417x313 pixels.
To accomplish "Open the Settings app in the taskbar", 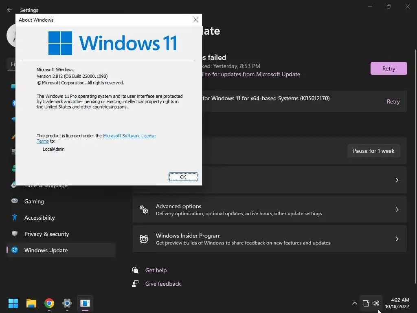I will [67, 303].
